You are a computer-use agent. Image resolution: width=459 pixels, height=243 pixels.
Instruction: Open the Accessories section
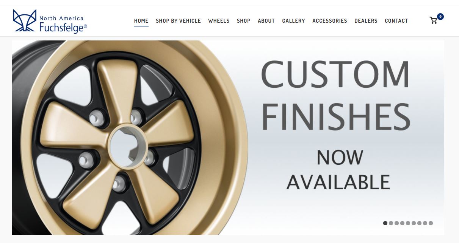(x=330, y=21)
